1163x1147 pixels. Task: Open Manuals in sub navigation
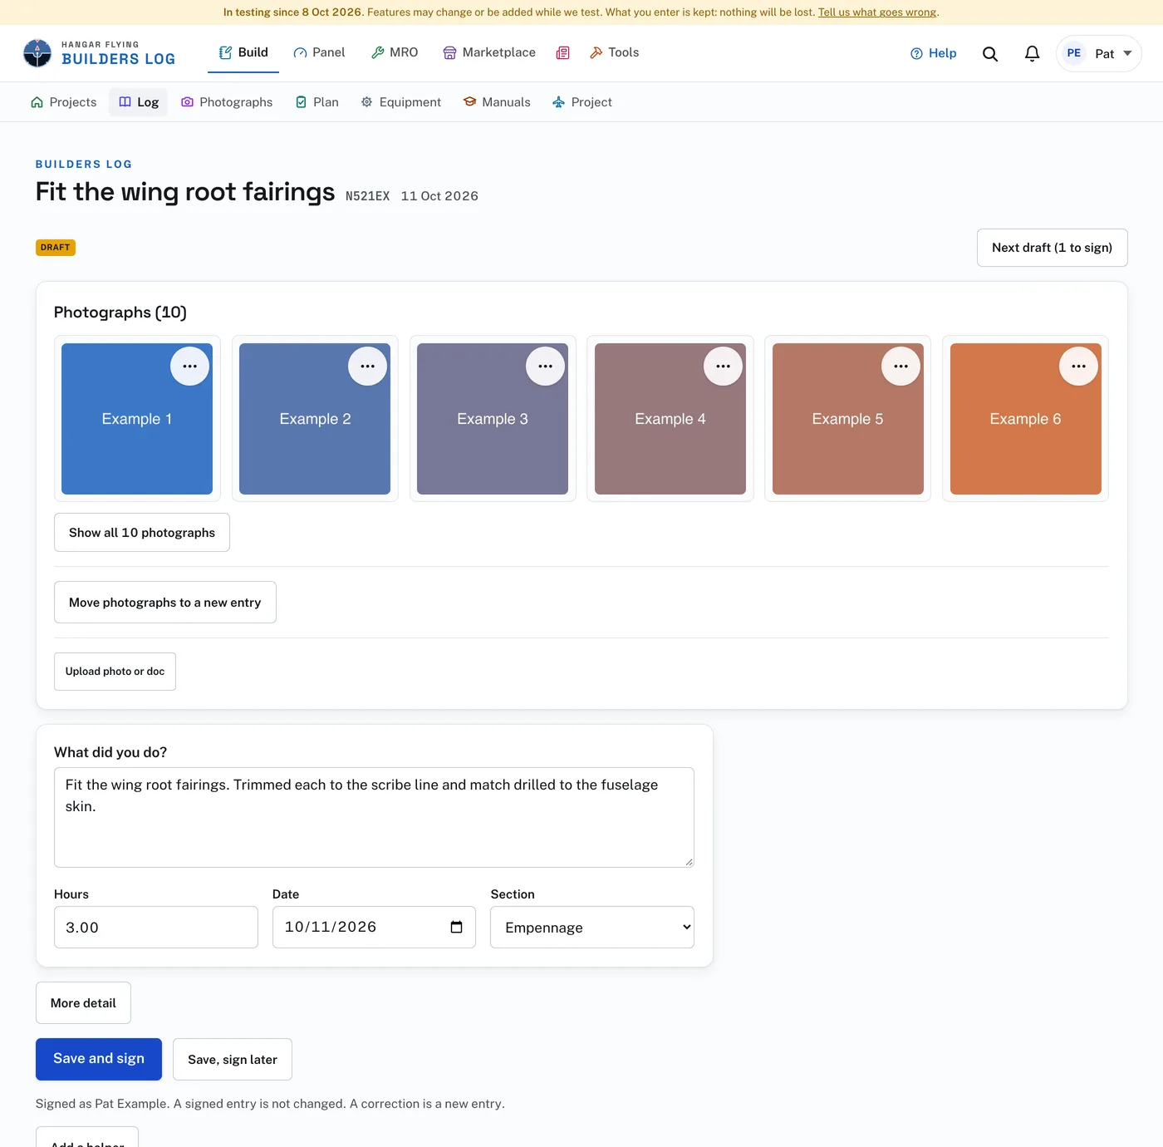tap(497, 102)
